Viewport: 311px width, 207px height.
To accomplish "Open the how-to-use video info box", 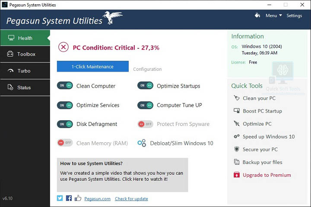I will point(122,175).
